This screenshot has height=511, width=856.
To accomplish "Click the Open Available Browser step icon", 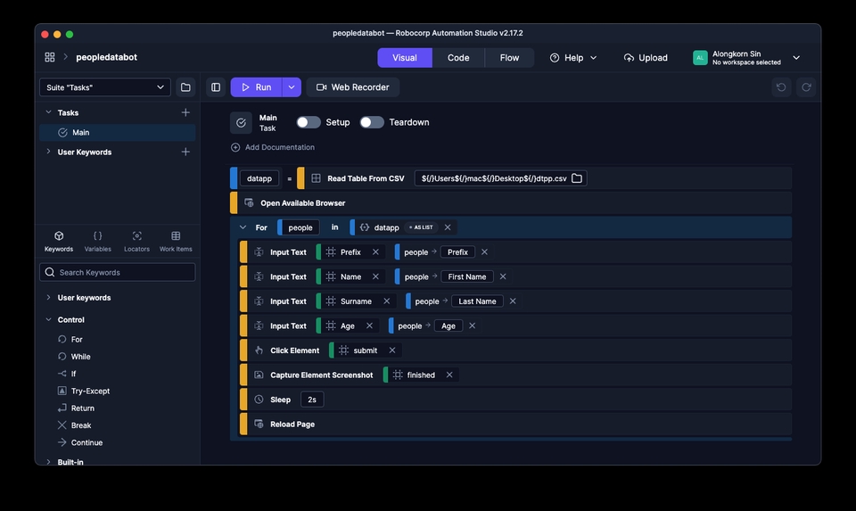I will point(249,203).
